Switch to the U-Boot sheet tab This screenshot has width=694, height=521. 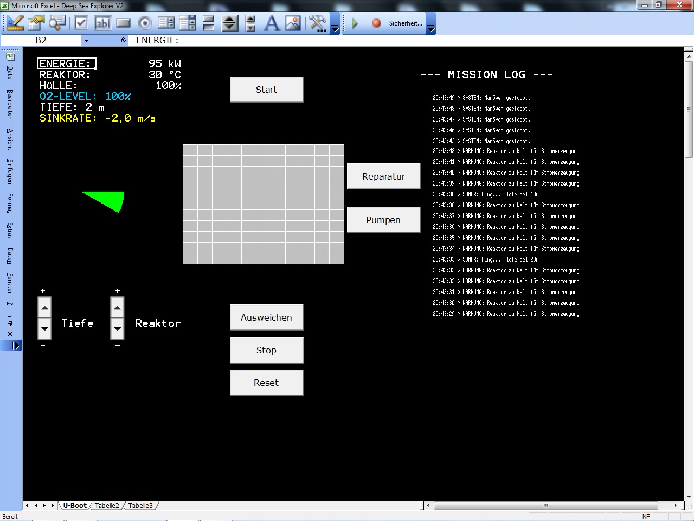(x=75, y=506)
